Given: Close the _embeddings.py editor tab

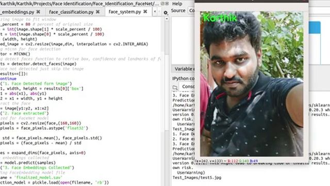Looking at the screenshot, I should click(38, 12).
